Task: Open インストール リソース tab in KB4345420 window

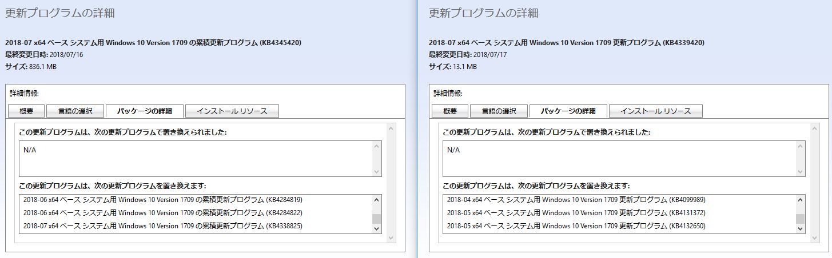Action: click(x=232, y=111)
